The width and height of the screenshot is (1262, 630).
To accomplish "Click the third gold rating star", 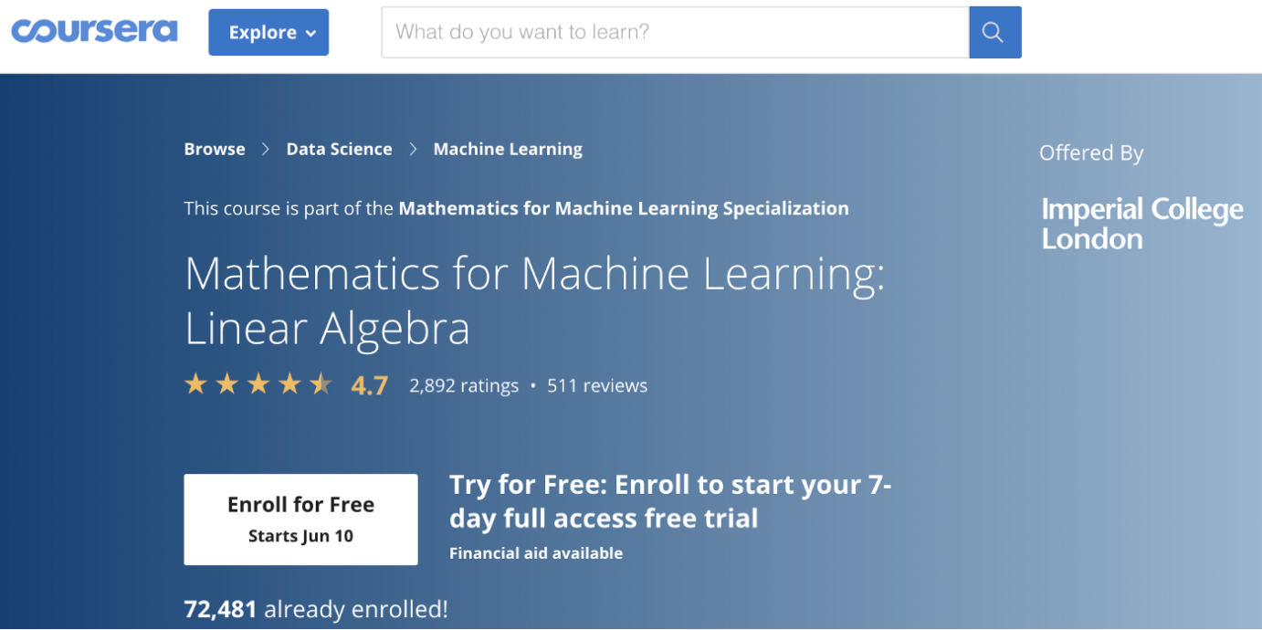I will pyautogui.click(x=258, y=384).
